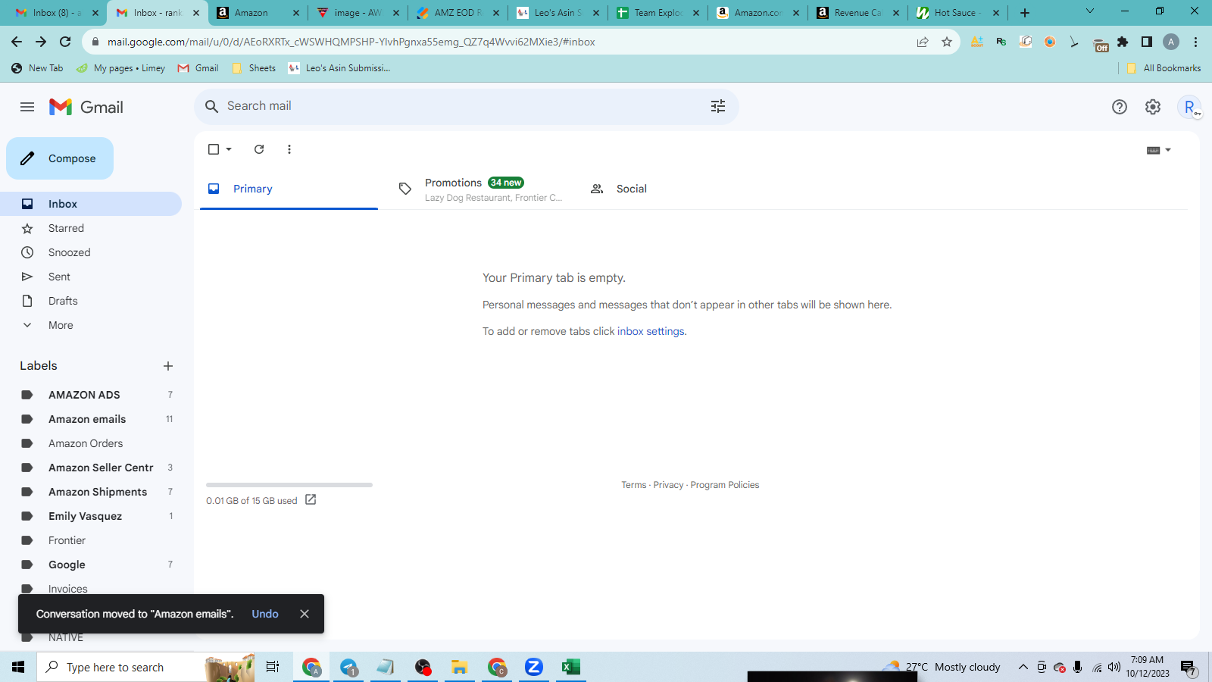Open Zoom from the taskbar
Screen dimensions: 1212x682
(534, 667)
